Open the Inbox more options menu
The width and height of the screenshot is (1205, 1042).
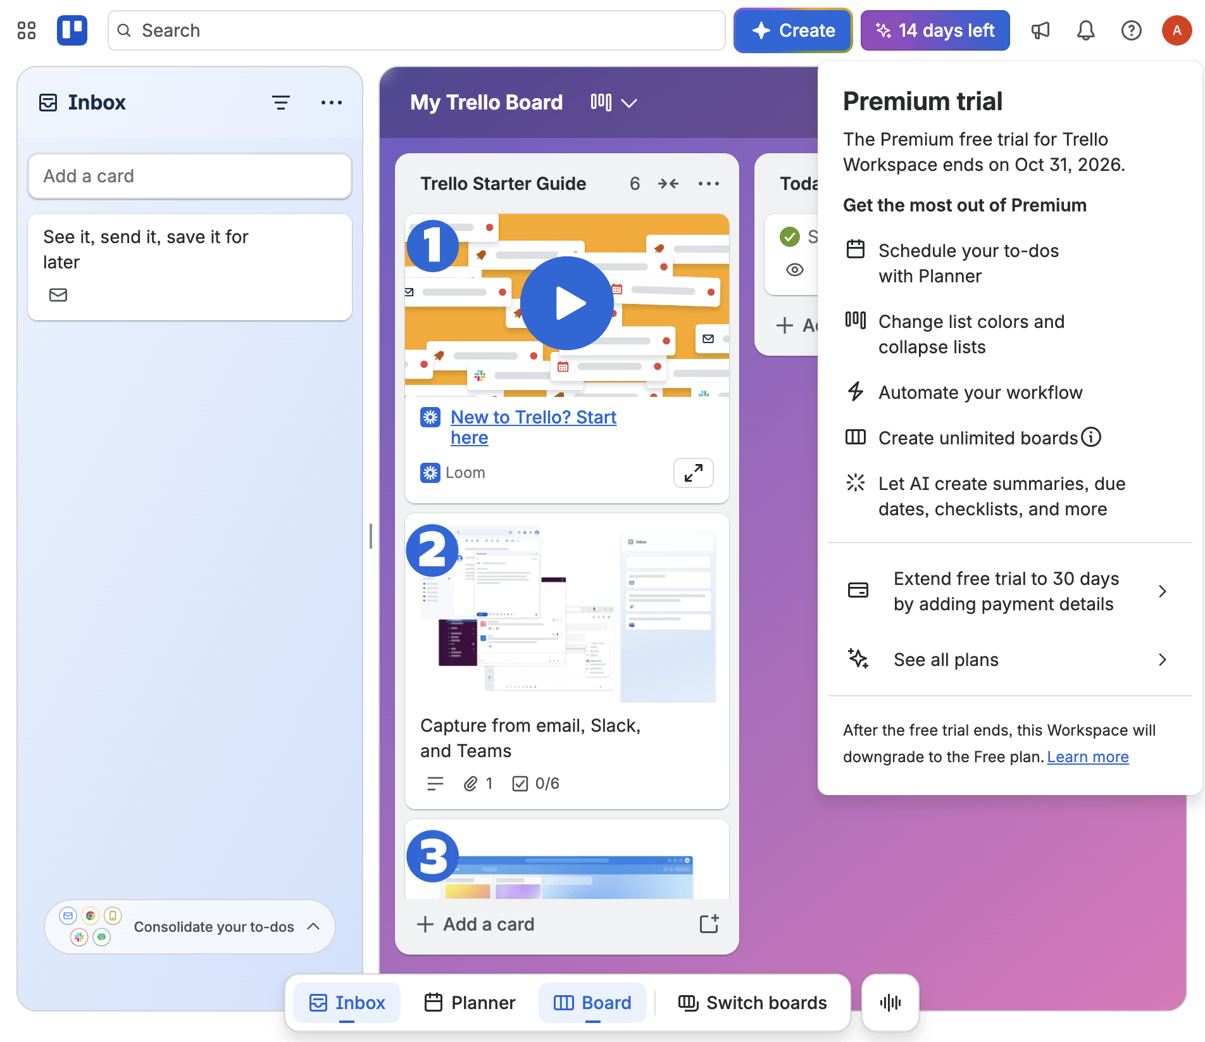(332, 103)
